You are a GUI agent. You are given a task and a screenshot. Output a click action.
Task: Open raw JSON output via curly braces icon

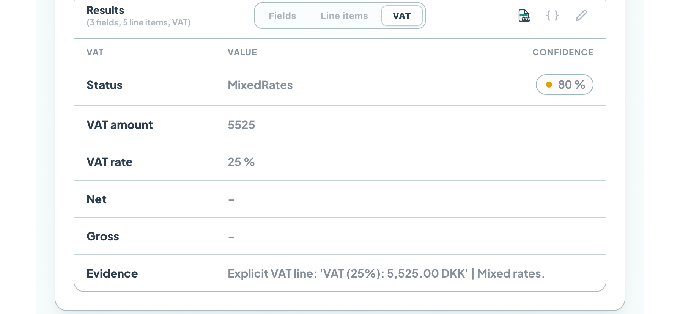click(x=552, y=16)
